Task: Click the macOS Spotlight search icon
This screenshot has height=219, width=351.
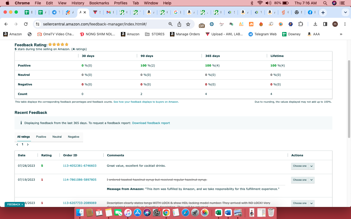Action: (325, 3)
